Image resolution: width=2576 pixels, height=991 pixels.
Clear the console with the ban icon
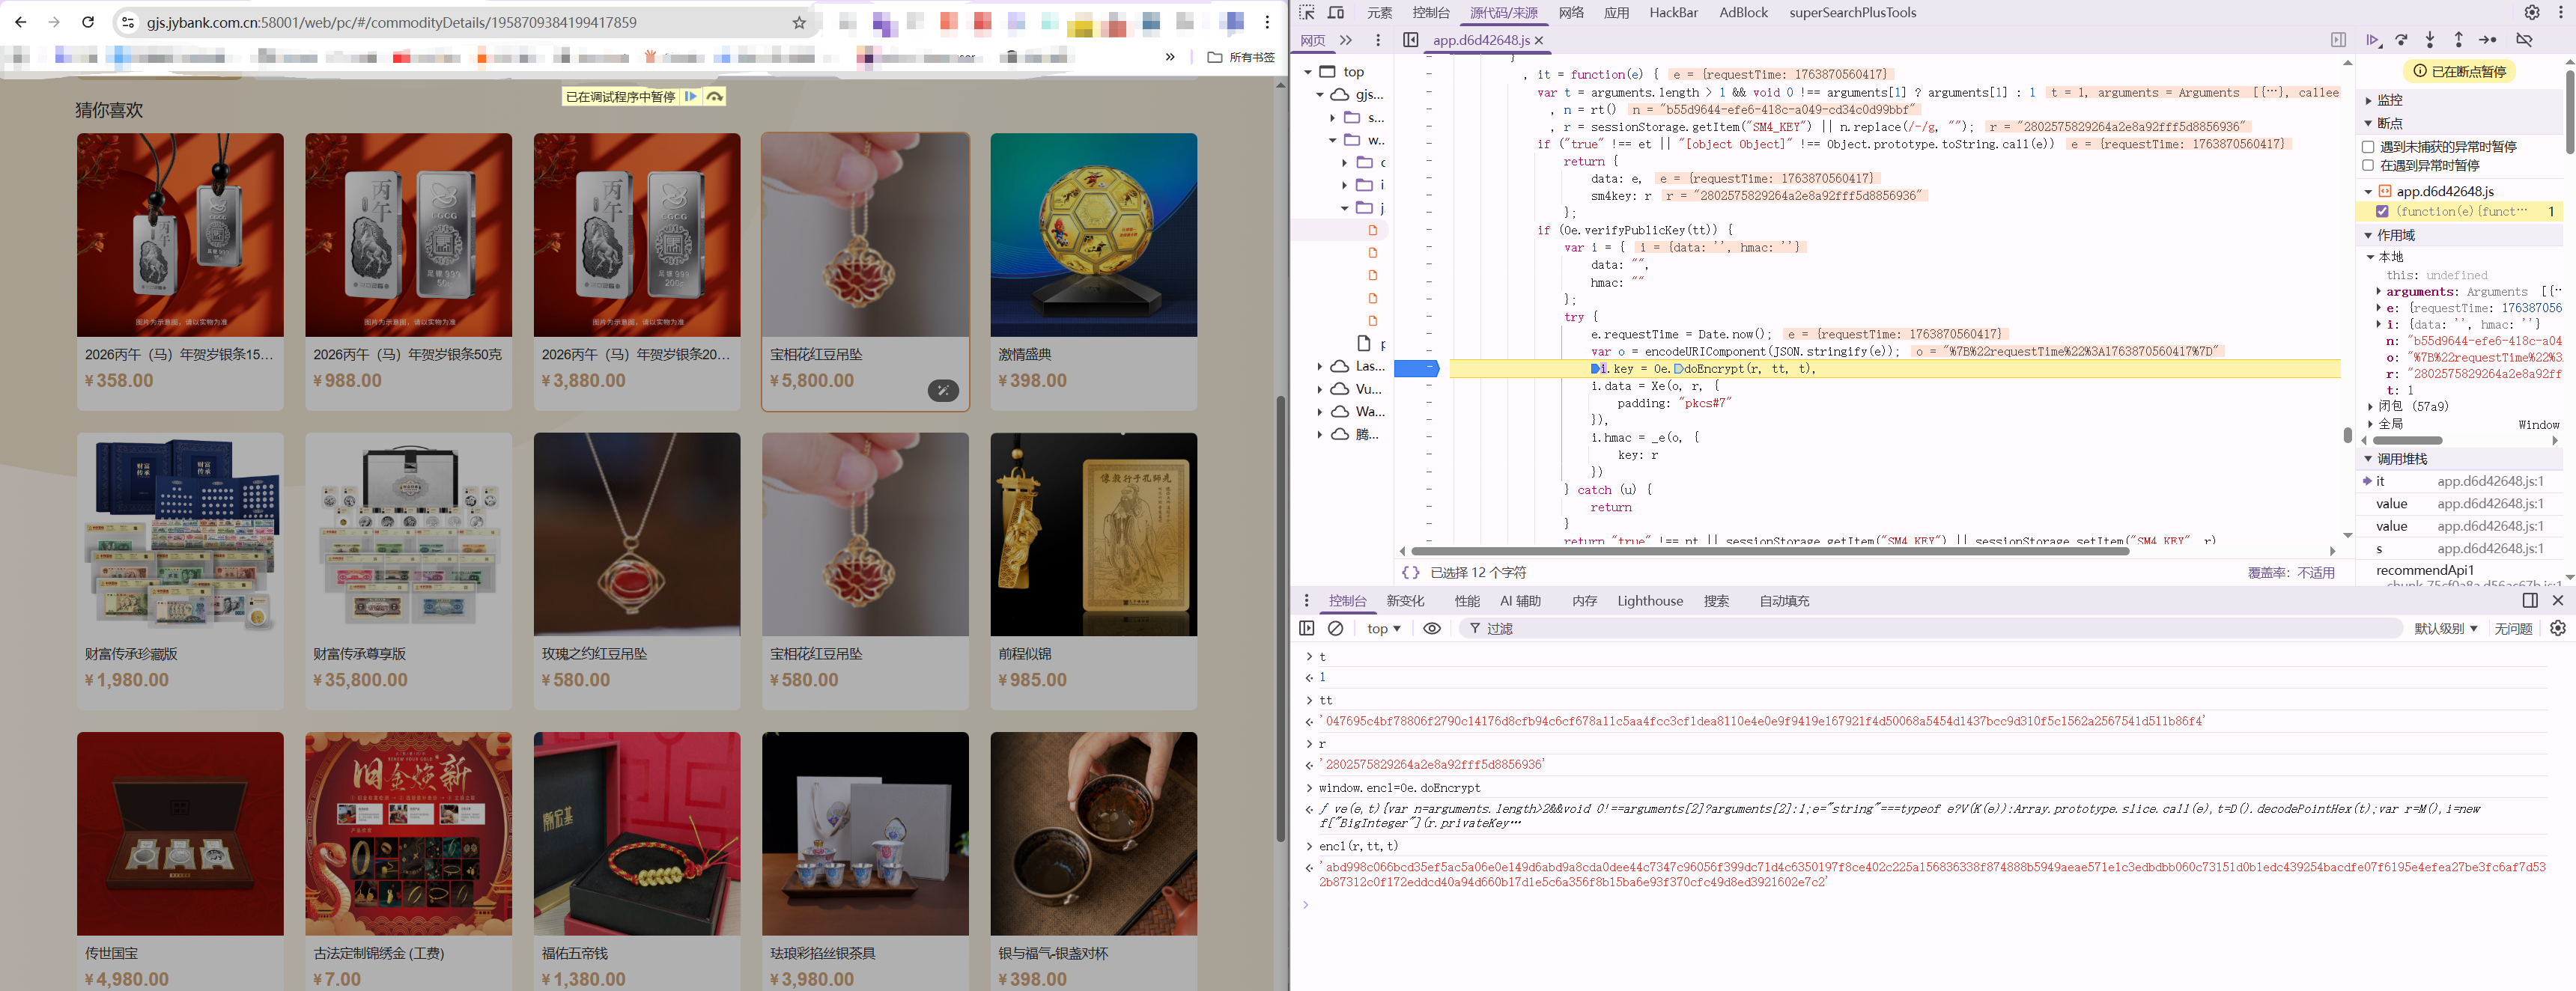pyautogui.click(x=1335, y=628)
